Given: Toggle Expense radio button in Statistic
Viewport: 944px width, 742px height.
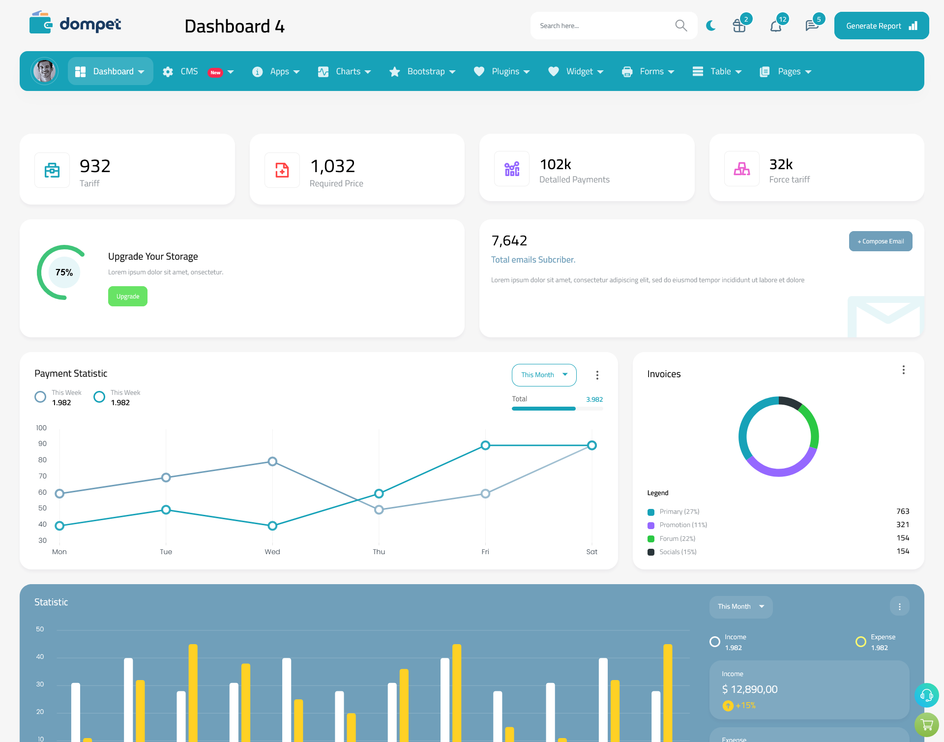Looking at the screenshot, I should 860,638.
